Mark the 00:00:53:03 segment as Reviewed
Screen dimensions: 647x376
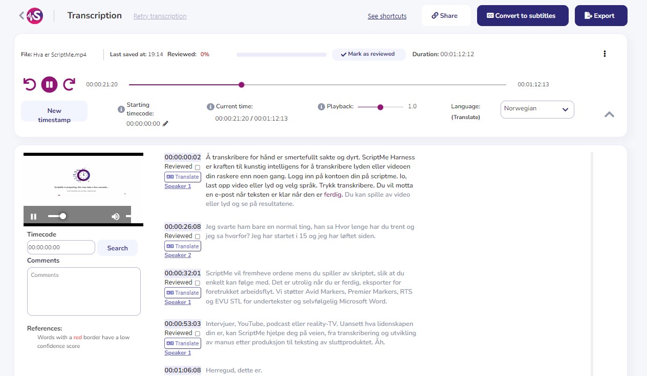[x=198, y=333]
